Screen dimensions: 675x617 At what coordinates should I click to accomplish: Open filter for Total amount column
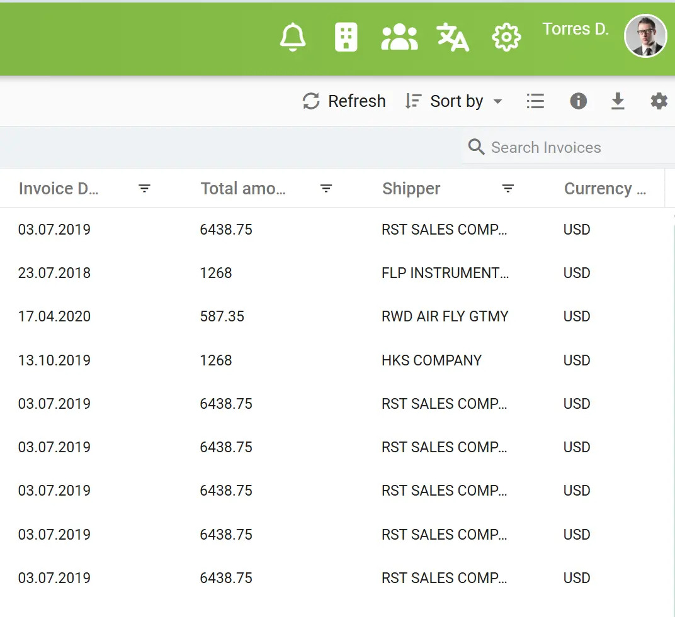(326, 189)
